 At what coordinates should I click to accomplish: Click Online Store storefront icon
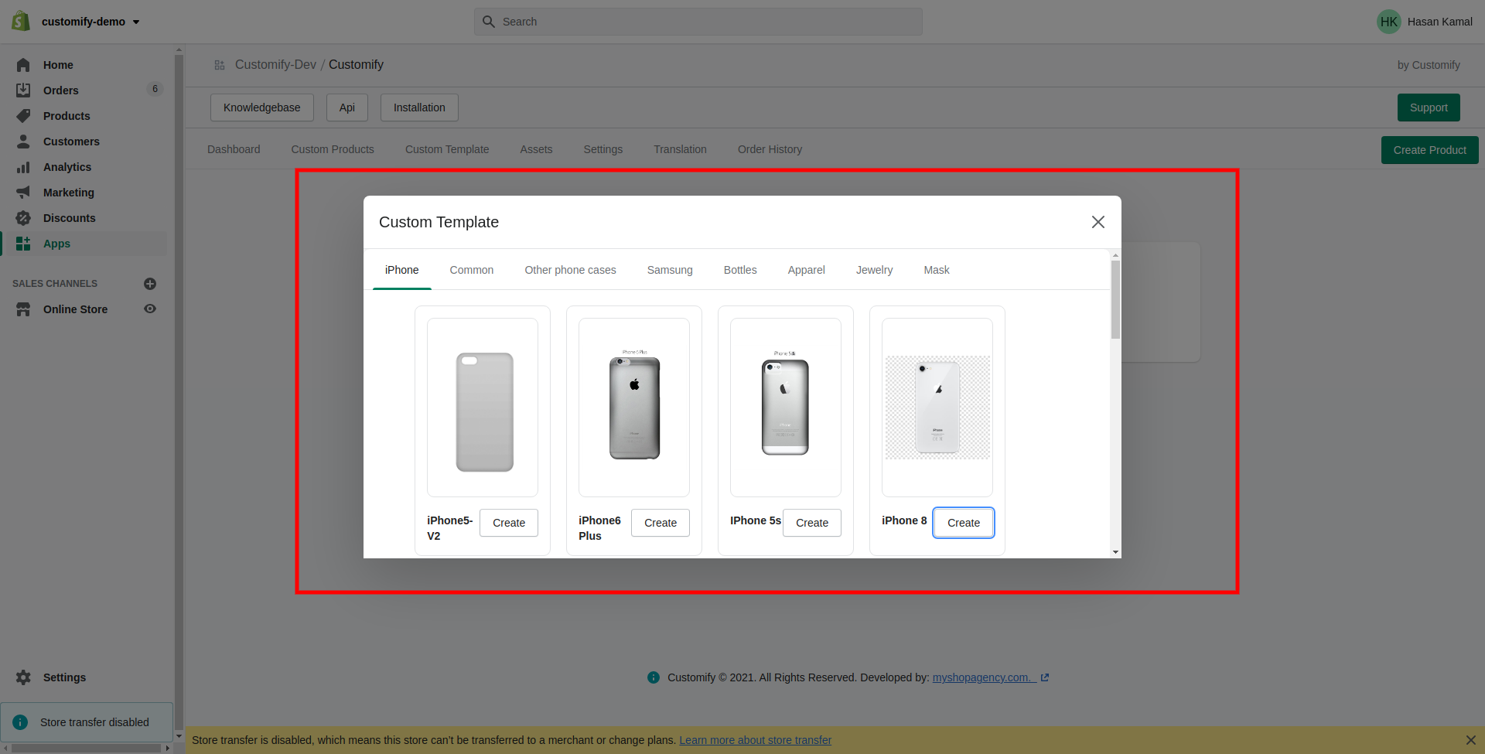click(x=23, y=309)
